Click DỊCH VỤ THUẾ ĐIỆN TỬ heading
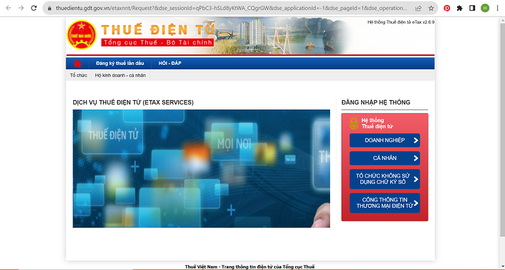 click(133, 103)
